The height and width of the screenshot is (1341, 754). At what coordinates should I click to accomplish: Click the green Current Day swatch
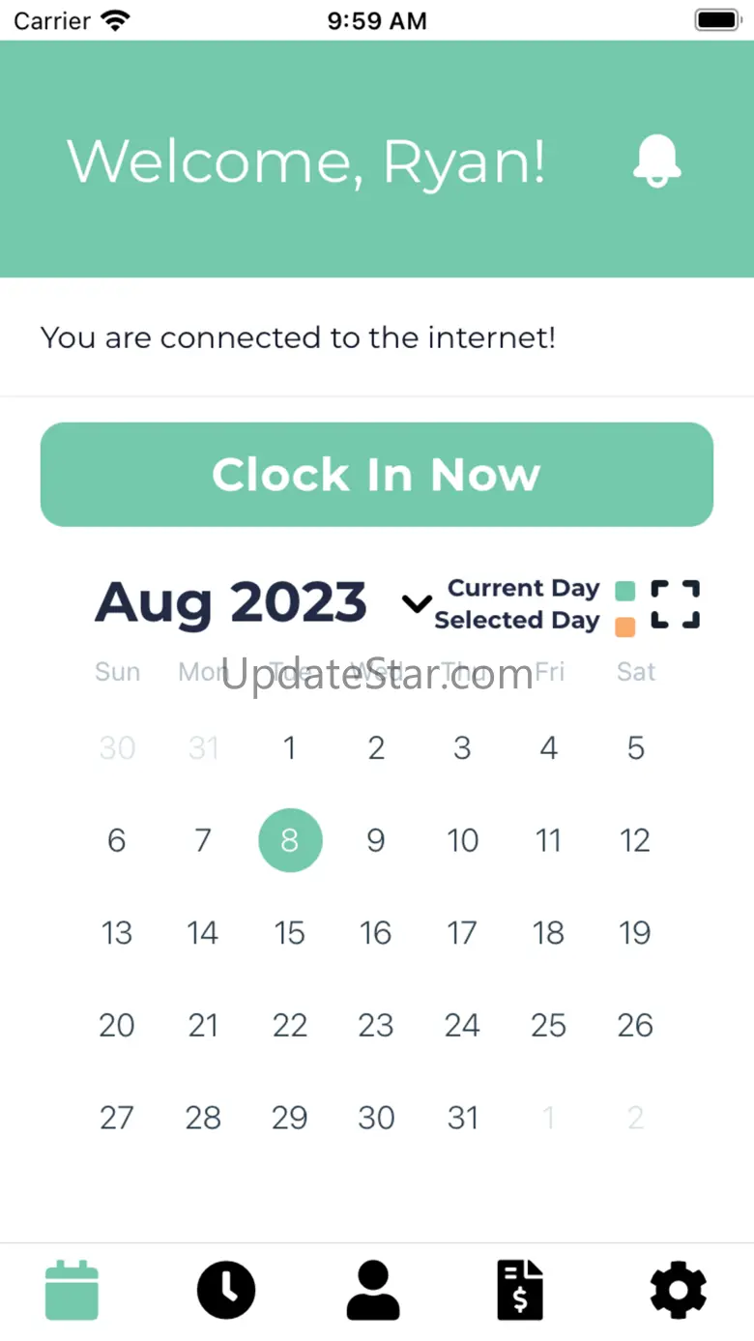click(625, 590)
